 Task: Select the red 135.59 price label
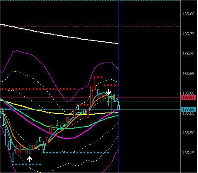click(189, 98)
